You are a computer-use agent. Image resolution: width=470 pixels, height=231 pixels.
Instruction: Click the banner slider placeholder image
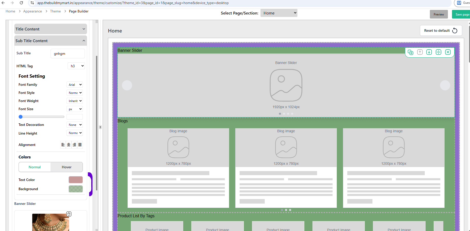coord(286,85)
